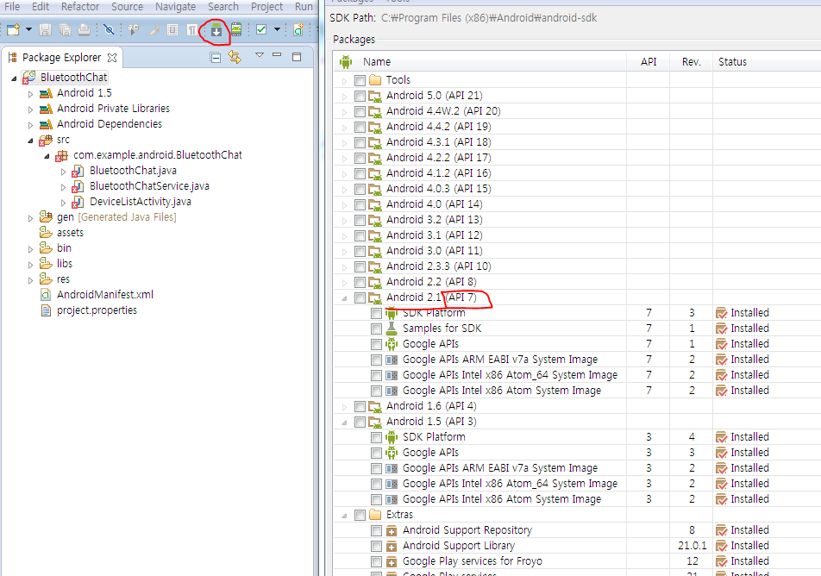Collapse the src folder node
Image resolution: width=821 pixels, height=576 pixels.
click(30, 141)
